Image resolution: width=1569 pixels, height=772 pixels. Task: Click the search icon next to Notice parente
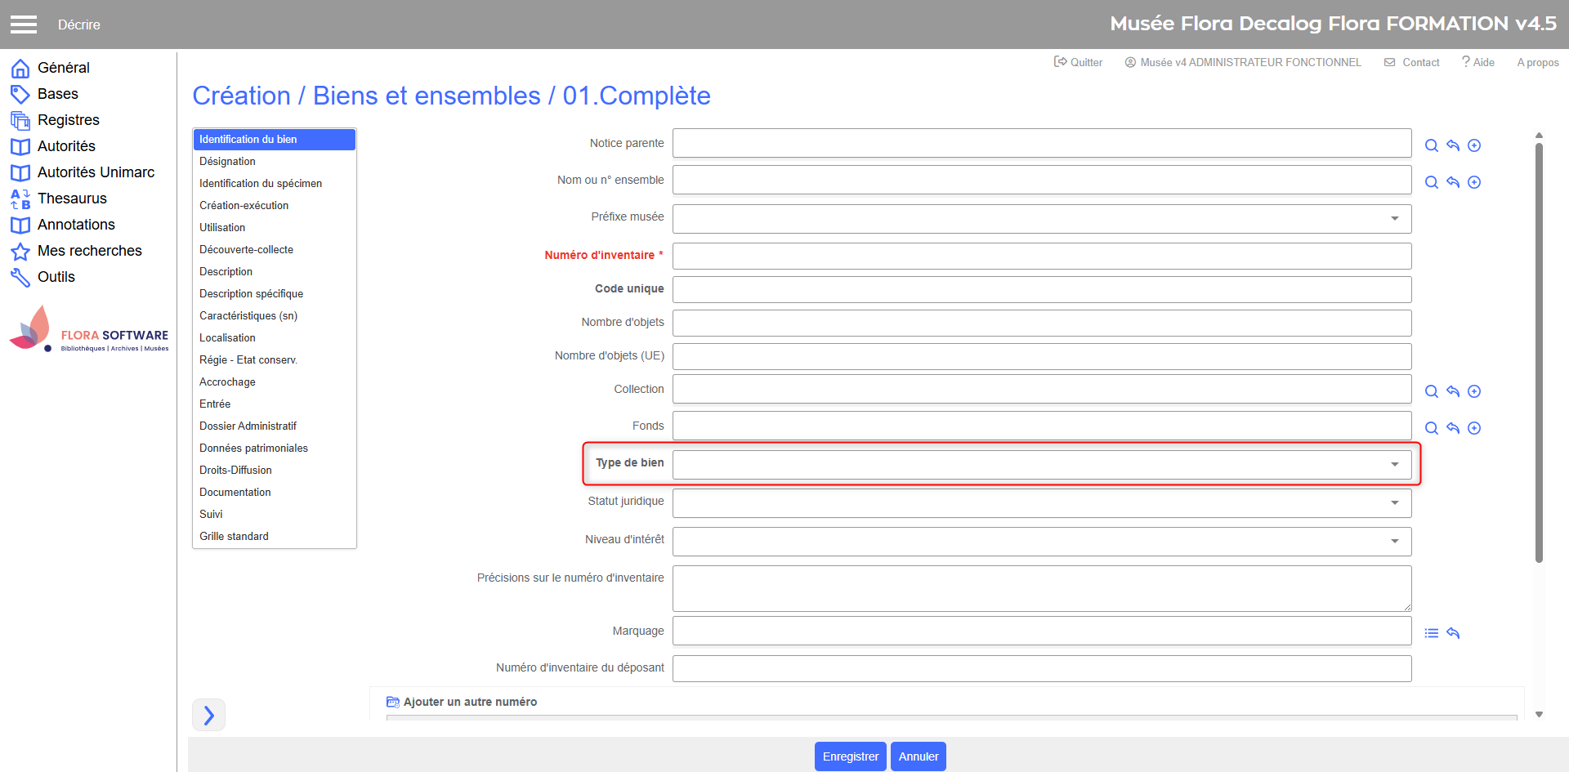pos(1431,145)
